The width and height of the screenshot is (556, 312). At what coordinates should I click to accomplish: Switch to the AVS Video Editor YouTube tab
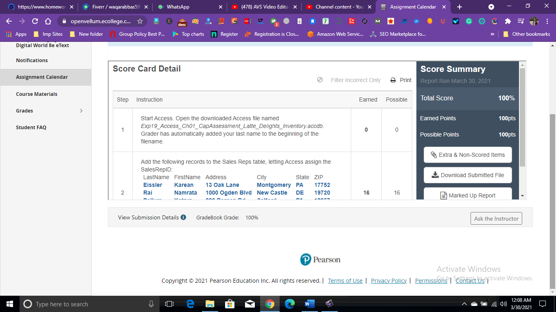point(264,7)
